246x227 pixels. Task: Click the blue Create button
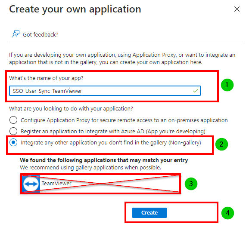[x=149, y=212]
